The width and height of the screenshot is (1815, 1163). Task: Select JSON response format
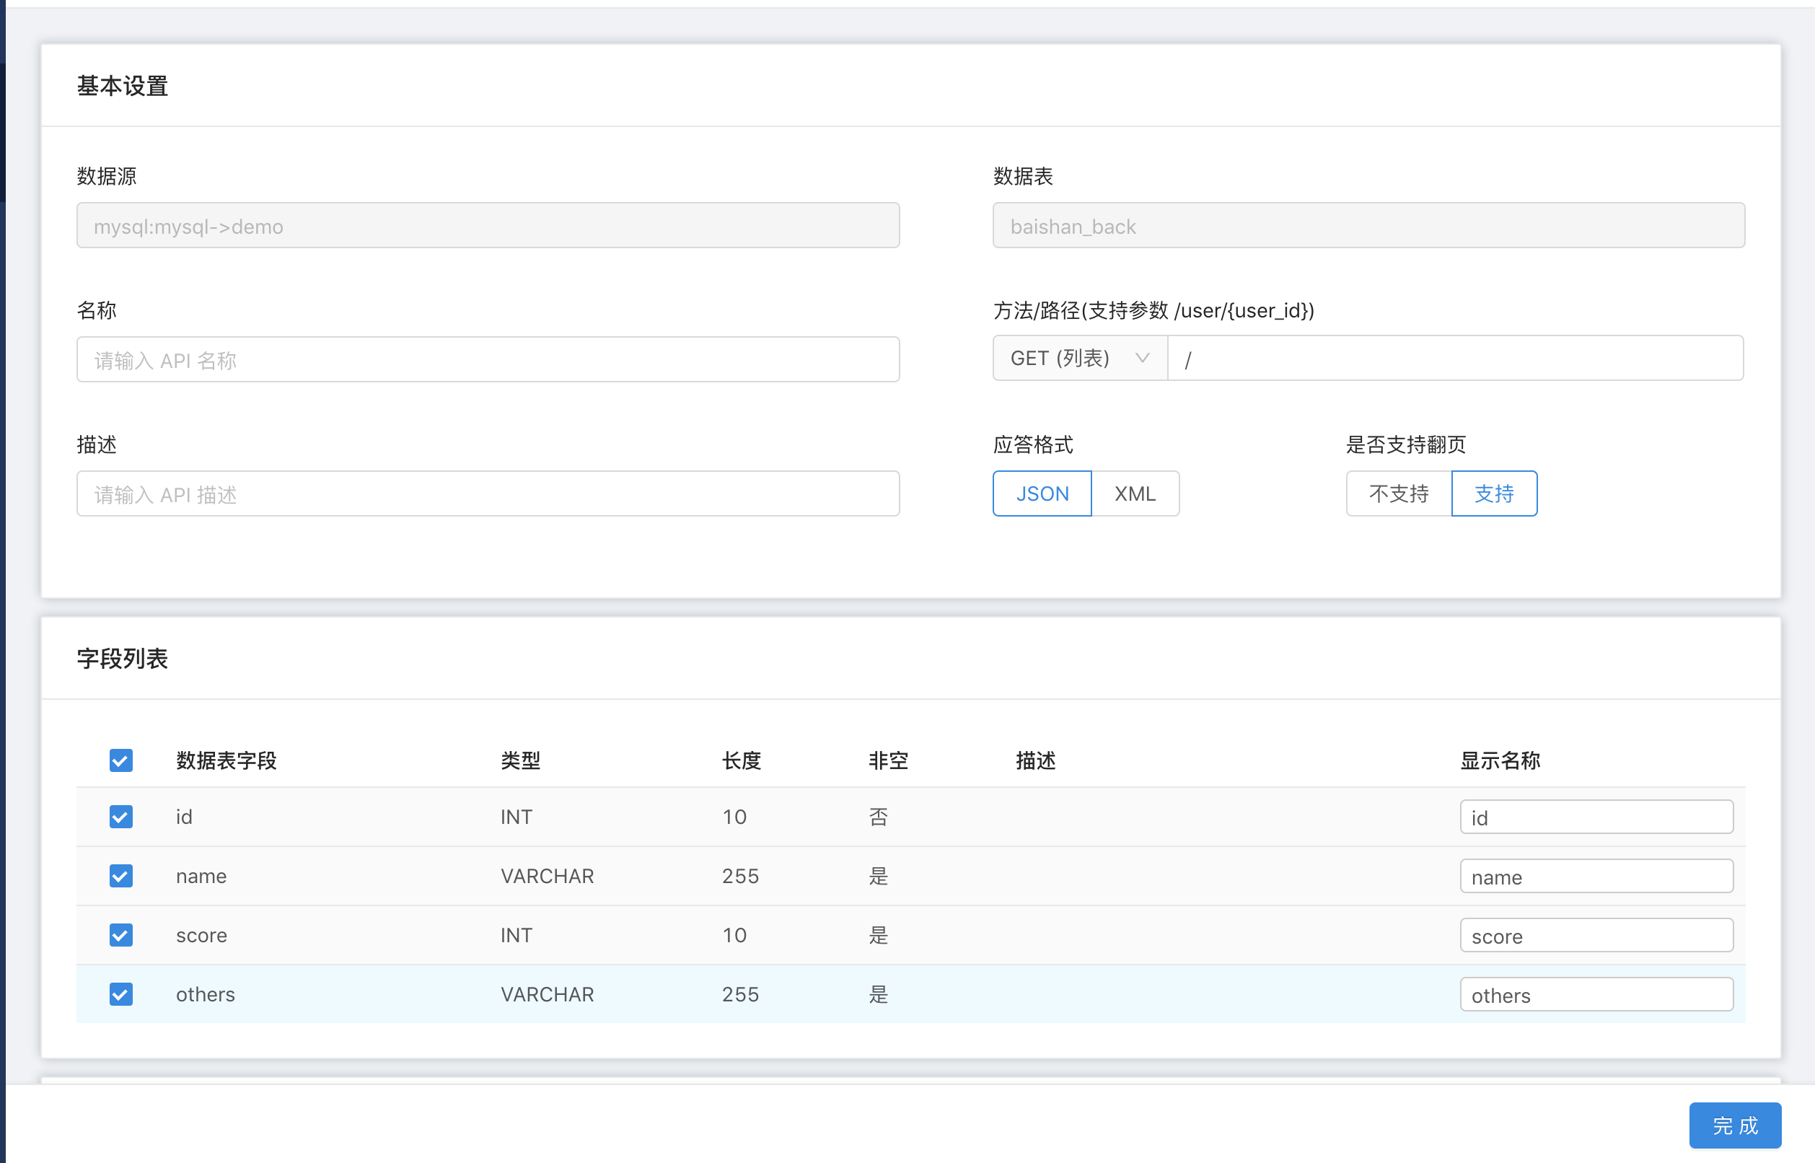1042,494
